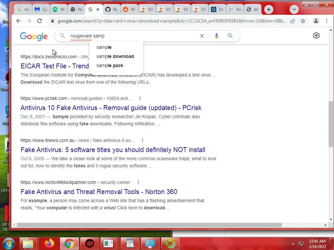
Task: View site information padlock icon
Action: click(x=53, y=21)
